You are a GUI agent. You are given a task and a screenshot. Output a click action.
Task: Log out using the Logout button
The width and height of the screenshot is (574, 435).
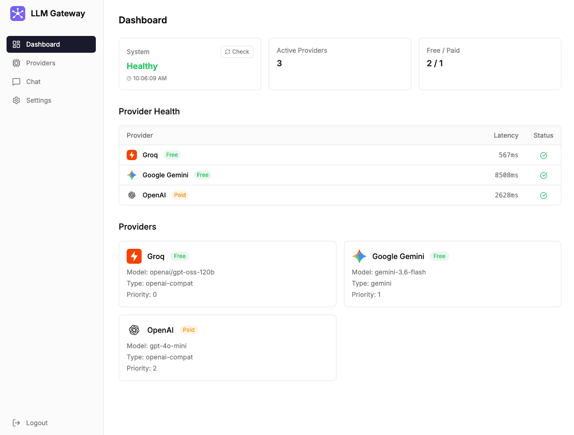[x=51, y=423]
